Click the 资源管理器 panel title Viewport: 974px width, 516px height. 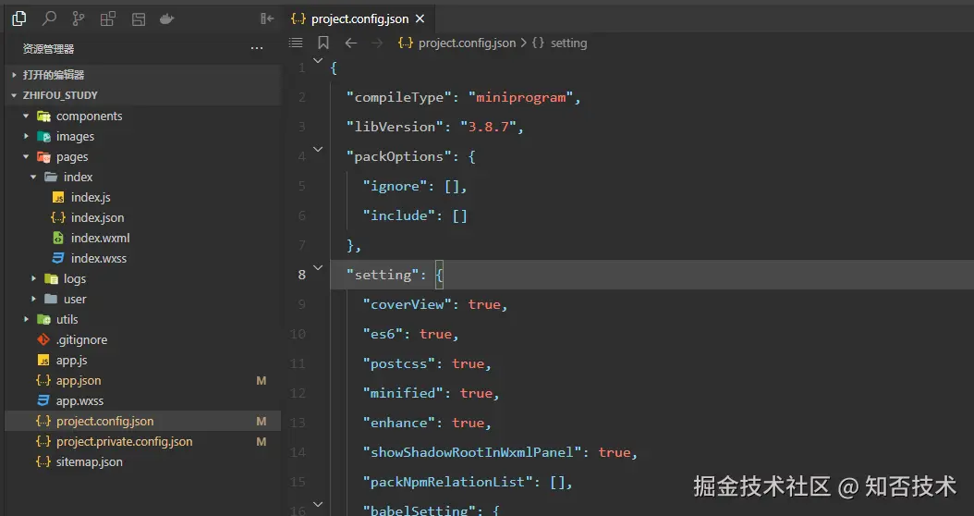(48, 48)
